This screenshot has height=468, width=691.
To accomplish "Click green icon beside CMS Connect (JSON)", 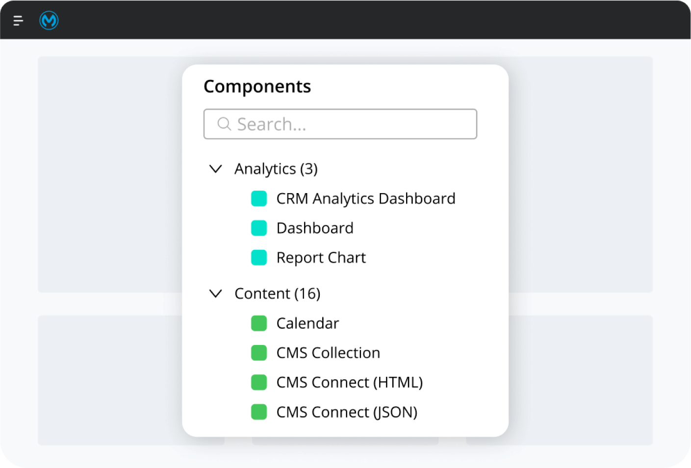I will (x=259, y=412).
